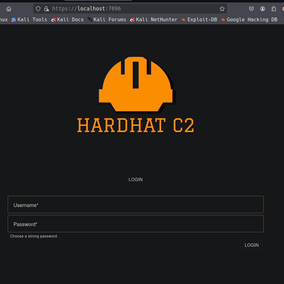The image size is (284, 284).
Task: Open the Extensions puzzle piece icon
Action: [274, 9]
